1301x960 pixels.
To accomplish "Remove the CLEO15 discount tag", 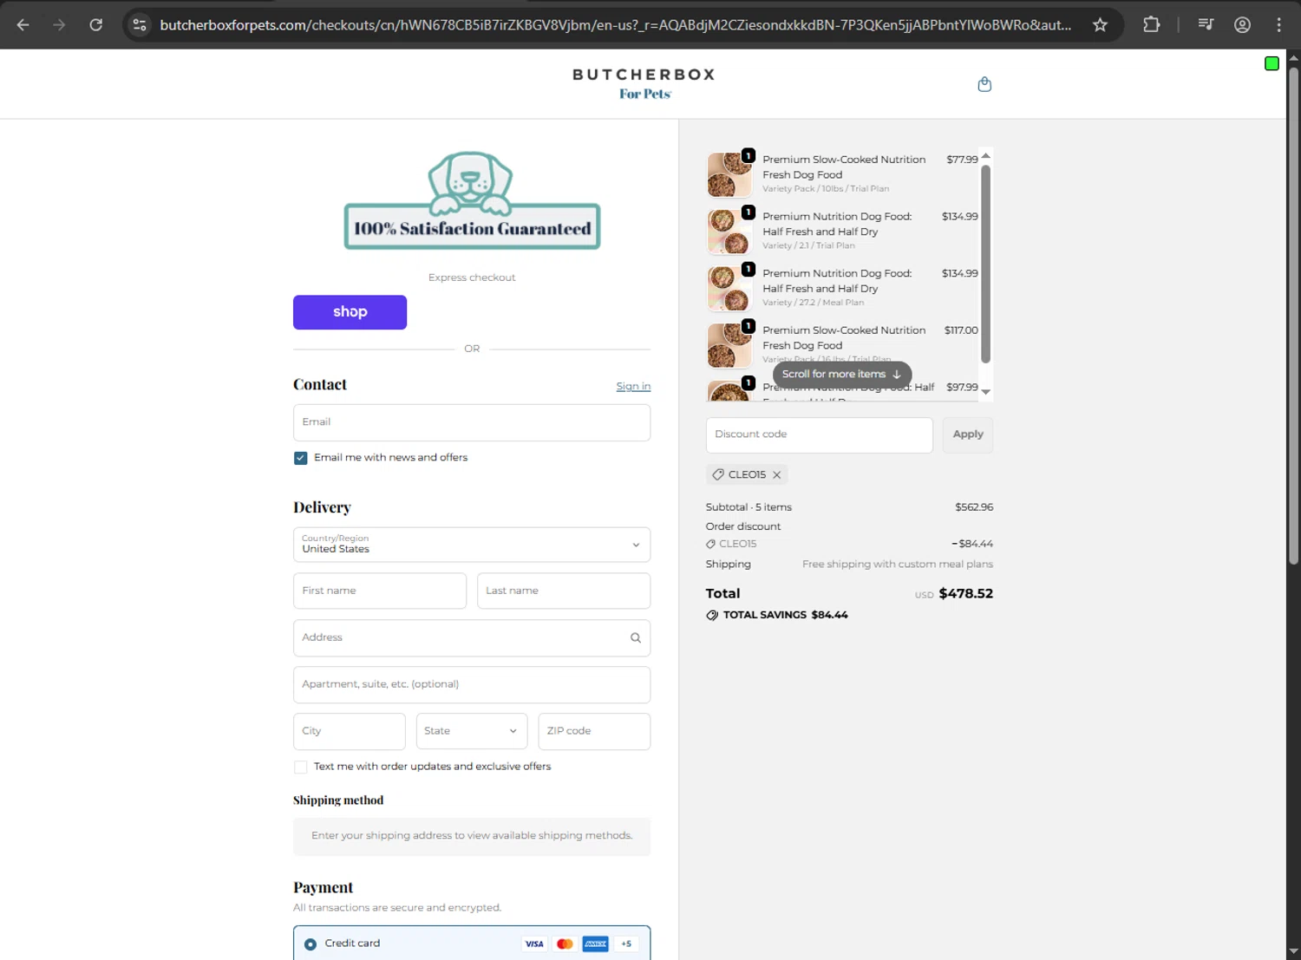I will (777, 474).
